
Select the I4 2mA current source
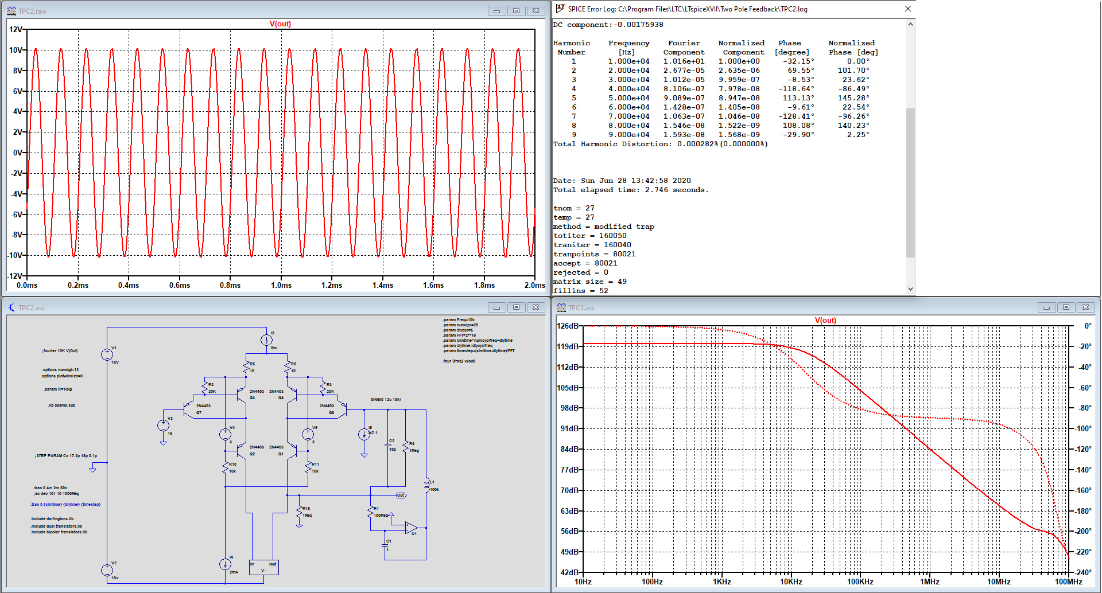(x=225, y=564)
